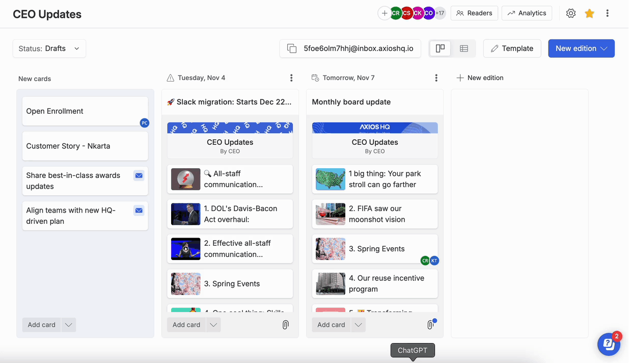The image size is (629, 363).
Task: Open options menu for Tomorrow, Nov 7 edition
Action: [x=436, y=78]
